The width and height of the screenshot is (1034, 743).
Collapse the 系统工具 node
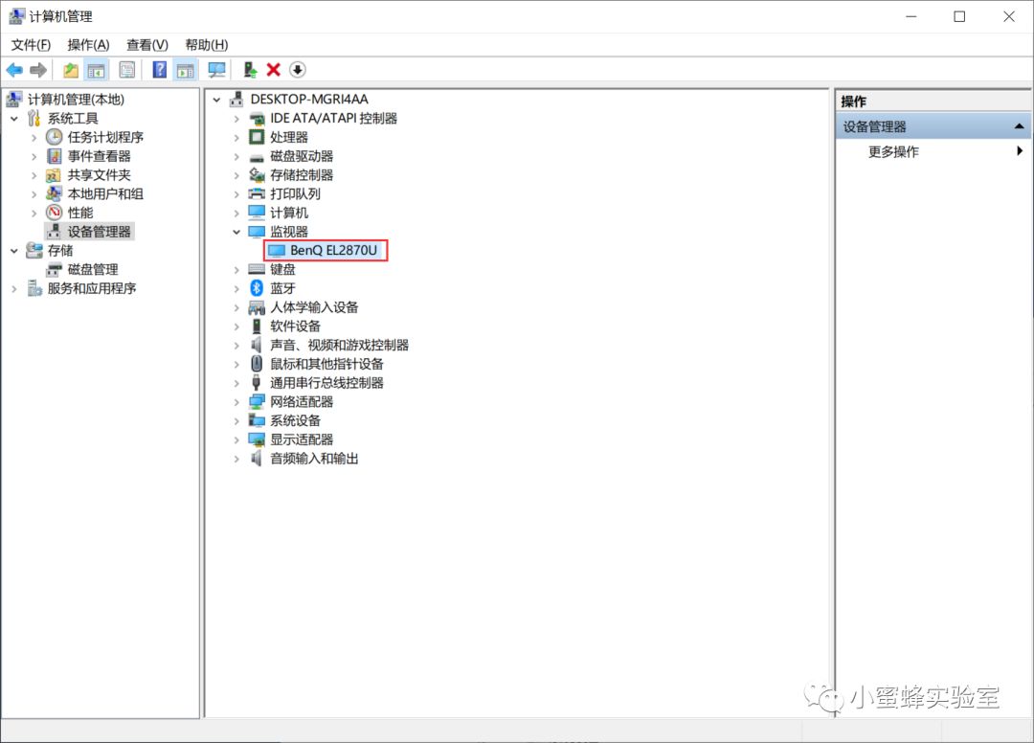click(x=14, y=119)
